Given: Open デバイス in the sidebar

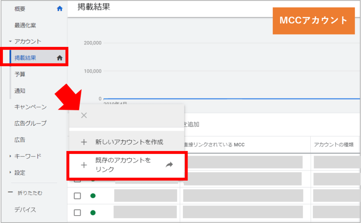Looking at the screenshot, I should pos(25,210).
